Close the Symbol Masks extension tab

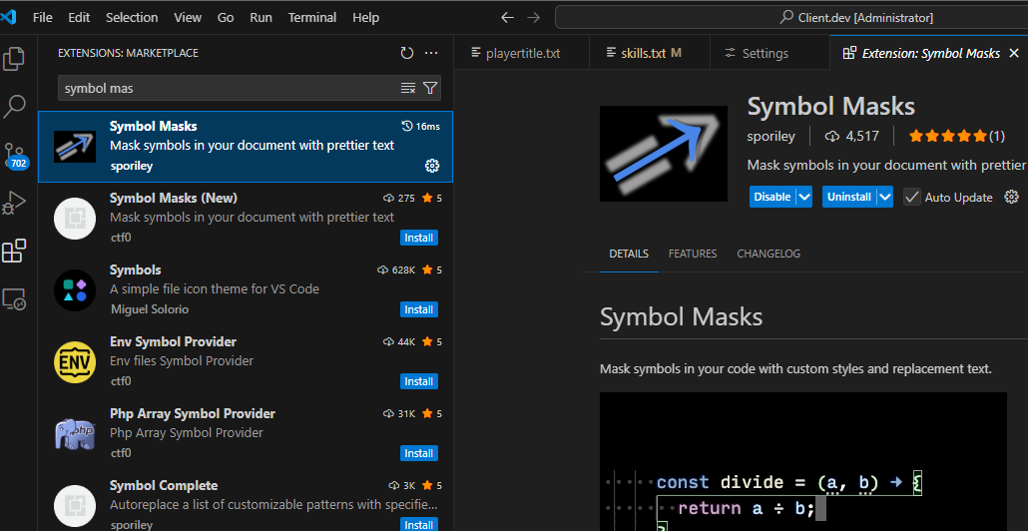point(1014,53)
